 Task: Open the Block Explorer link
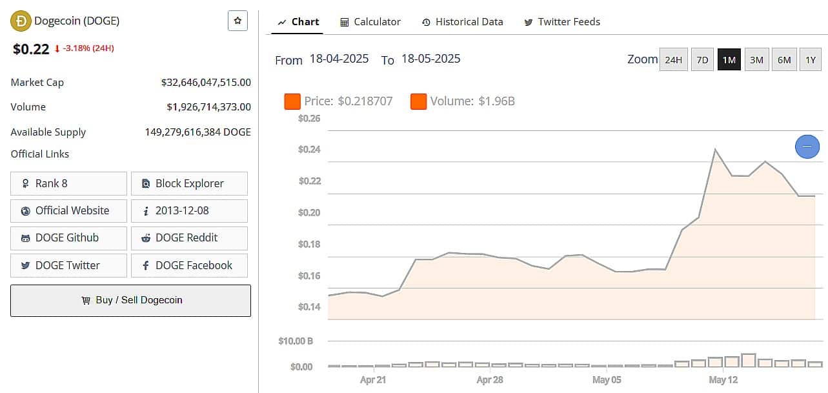click(x=189, y=183)
